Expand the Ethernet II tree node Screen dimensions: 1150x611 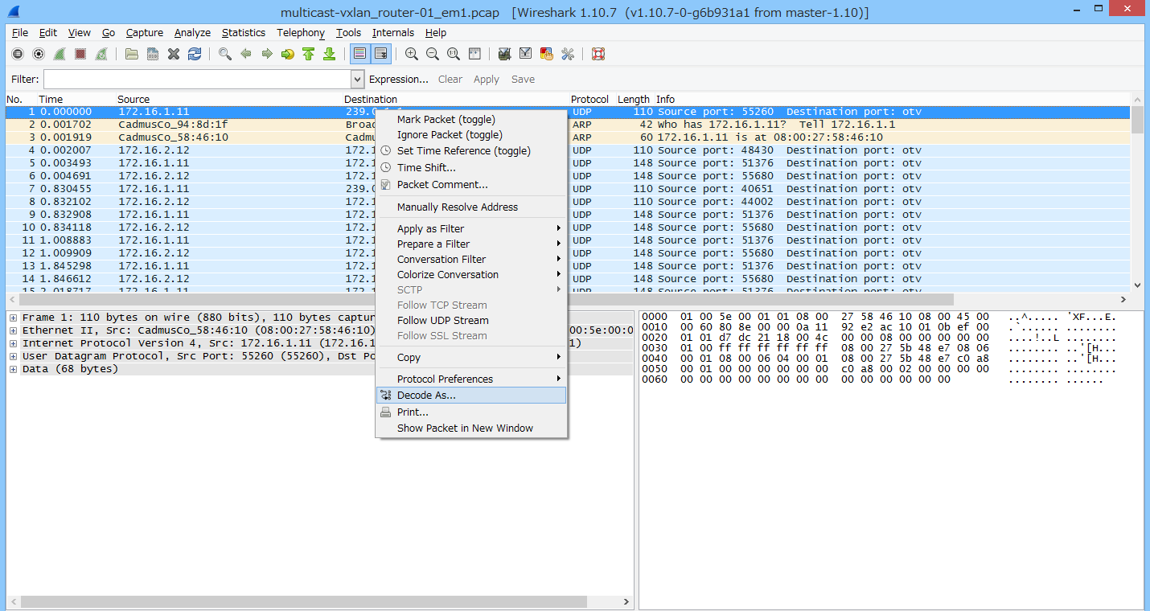tap(13, 331)
